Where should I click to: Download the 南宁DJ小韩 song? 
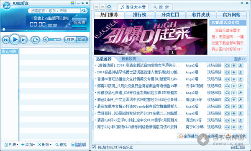[241, 127]
